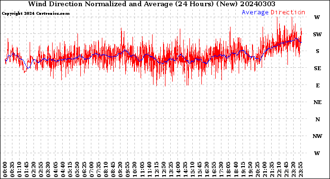
Task: Click the '14:00' time axis label
Action: point(178,169)
